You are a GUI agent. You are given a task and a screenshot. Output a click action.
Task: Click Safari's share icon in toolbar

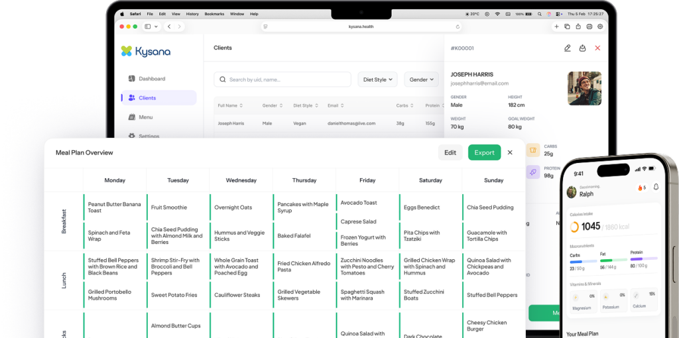tap(578, 27)
